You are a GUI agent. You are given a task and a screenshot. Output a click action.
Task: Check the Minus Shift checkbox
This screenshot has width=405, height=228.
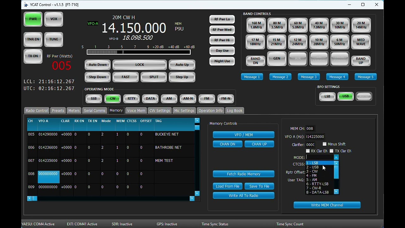coord(324,144)
